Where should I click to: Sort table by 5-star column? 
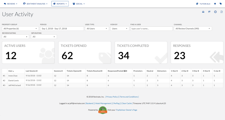click(217, 71)
